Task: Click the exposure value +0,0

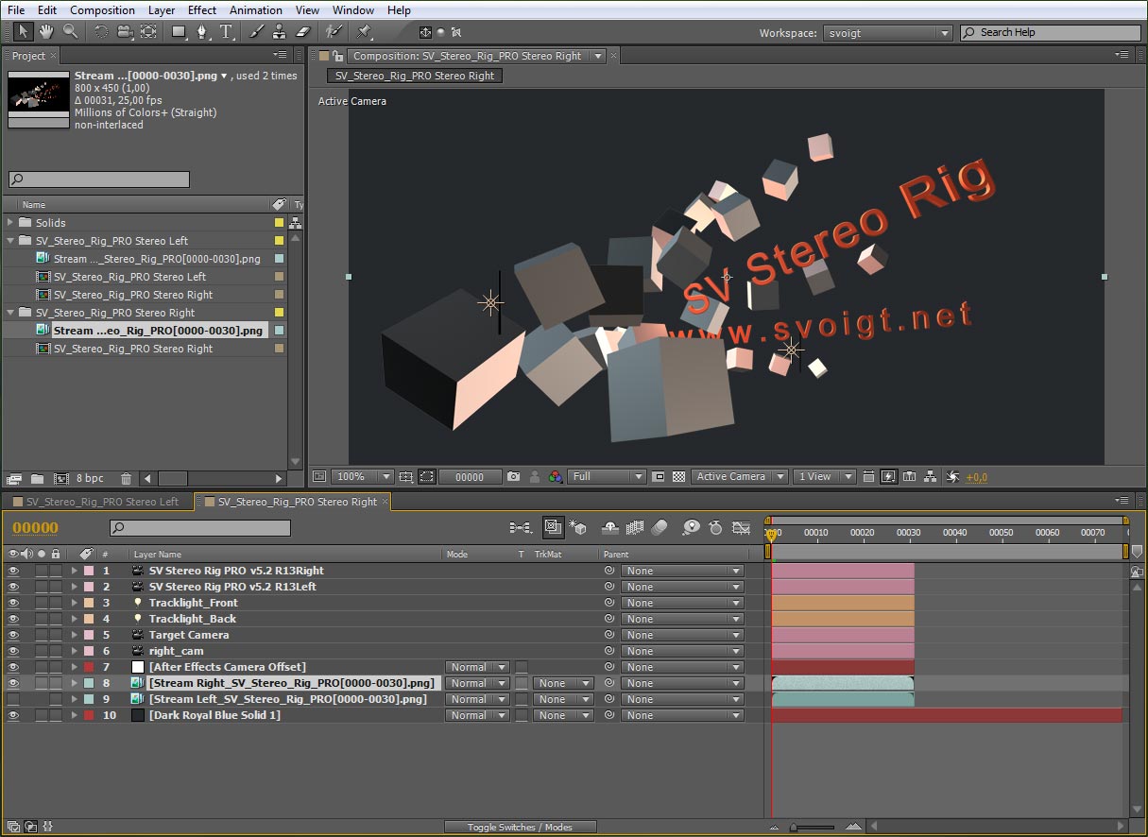Action: click(976, 477)
